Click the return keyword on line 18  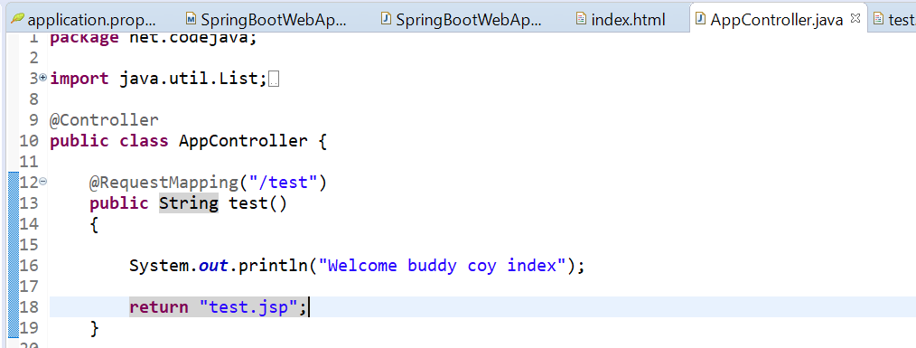point(158,307)
